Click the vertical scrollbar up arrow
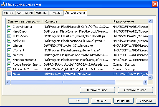Viewport: 159px width, 107px height. pos(150,21)
